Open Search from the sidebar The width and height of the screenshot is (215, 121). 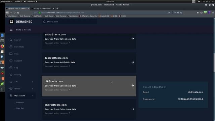coord(17,40)
